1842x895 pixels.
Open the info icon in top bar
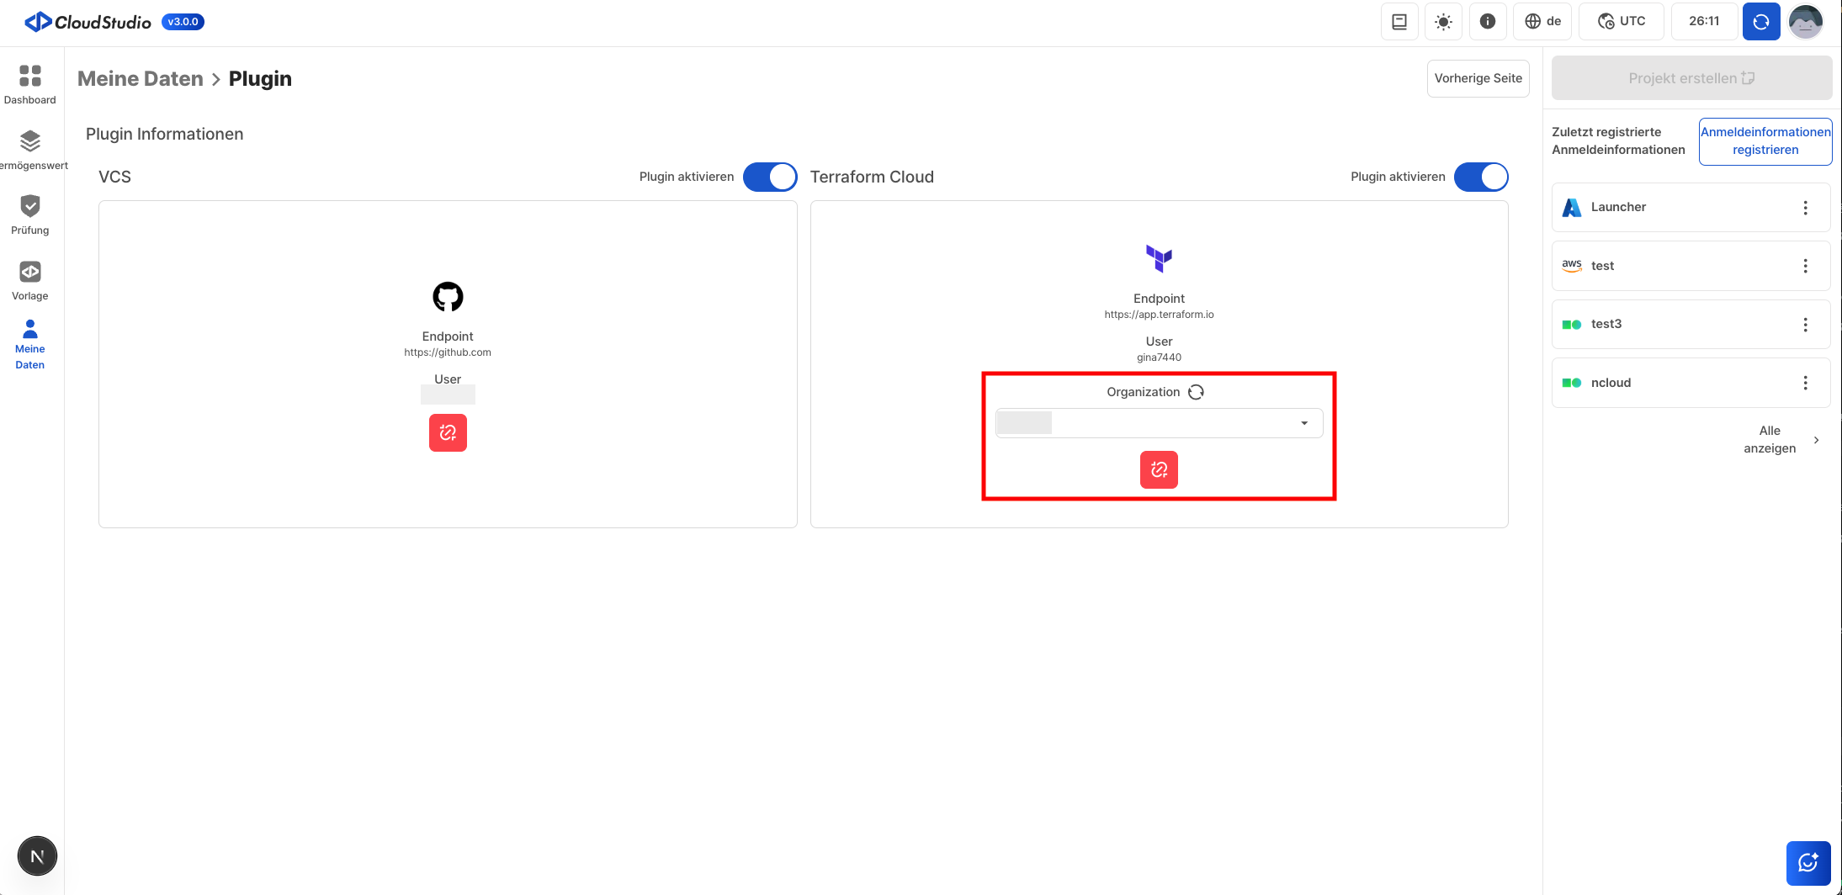click(1487, 22)
